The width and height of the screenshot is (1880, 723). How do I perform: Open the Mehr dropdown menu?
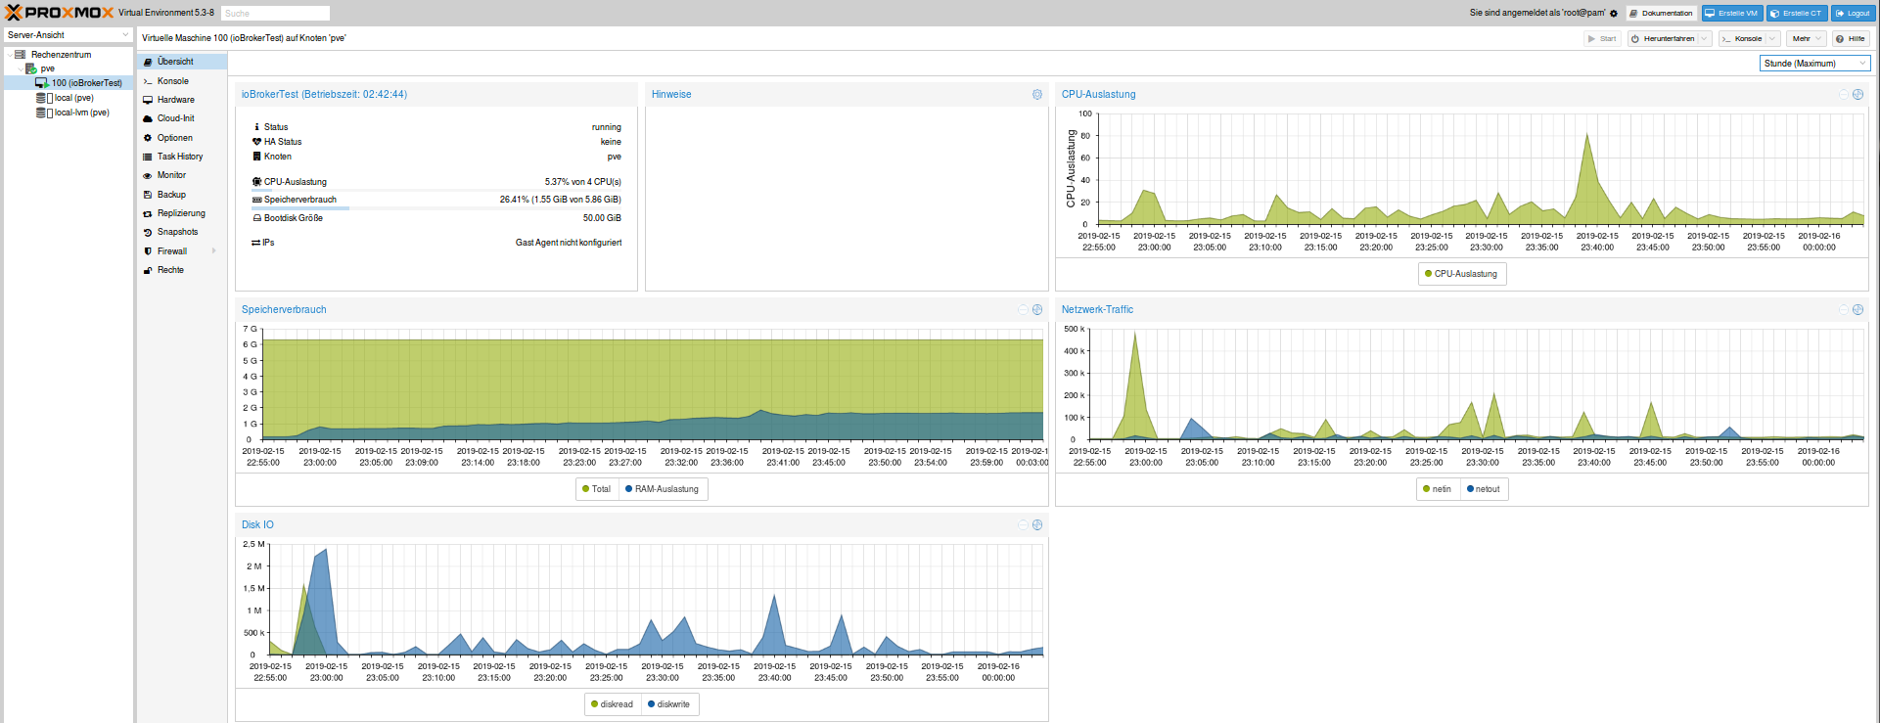(1806, 39)
